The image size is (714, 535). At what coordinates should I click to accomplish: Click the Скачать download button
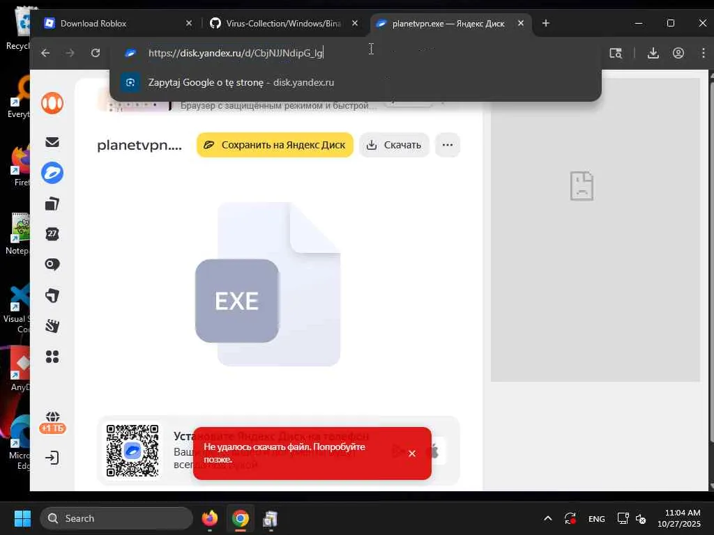pos(394,145)
